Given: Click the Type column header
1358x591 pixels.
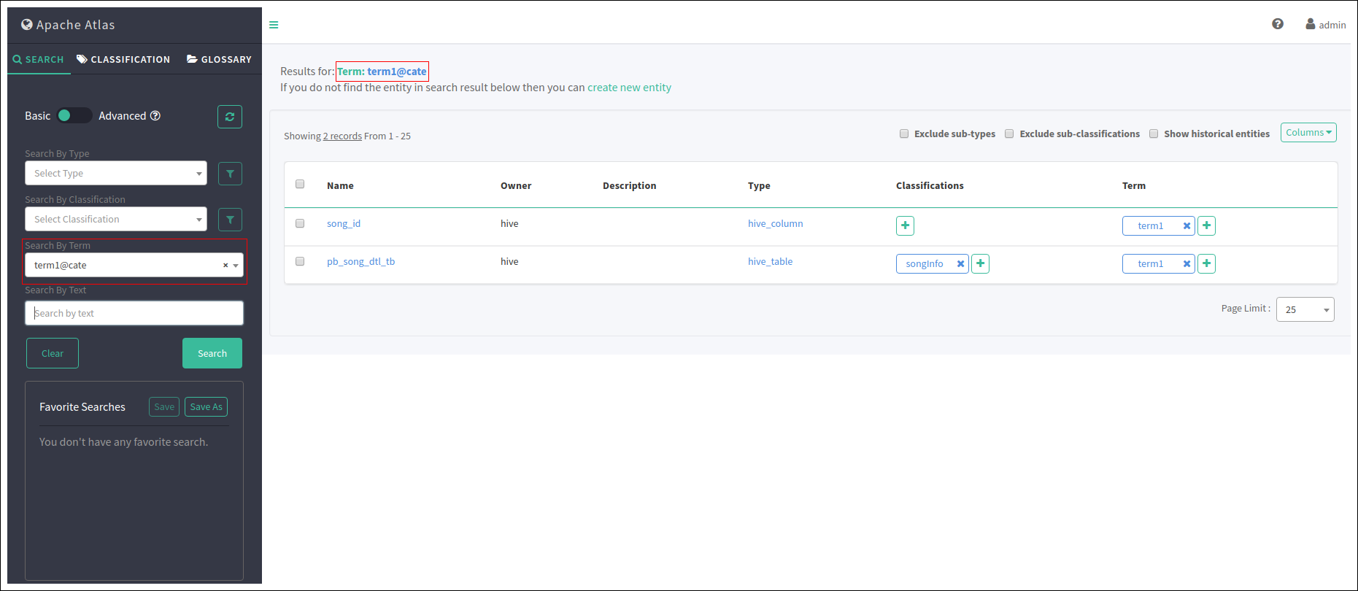Looking at the screenshot, I should click(759, 186).
